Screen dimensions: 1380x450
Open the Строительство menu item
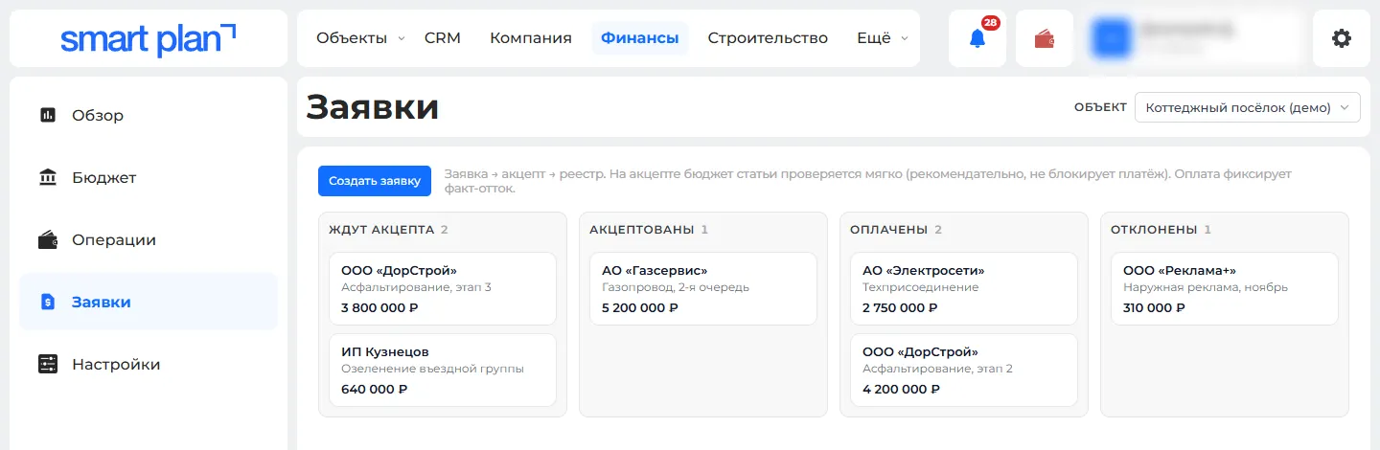pos(768,38)
